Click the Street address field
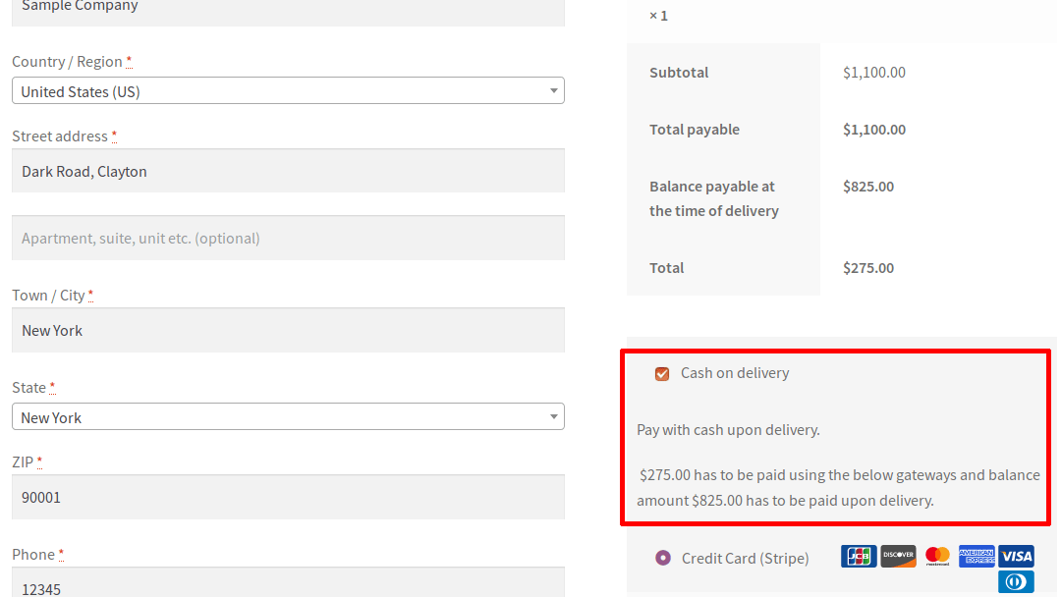The width and height of the screenshot is (1061, 597). coord(287,171)
